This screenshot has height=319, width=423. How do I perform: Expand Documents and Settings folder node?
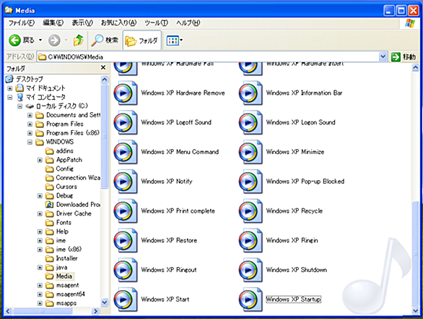click(x=30, y=116)
